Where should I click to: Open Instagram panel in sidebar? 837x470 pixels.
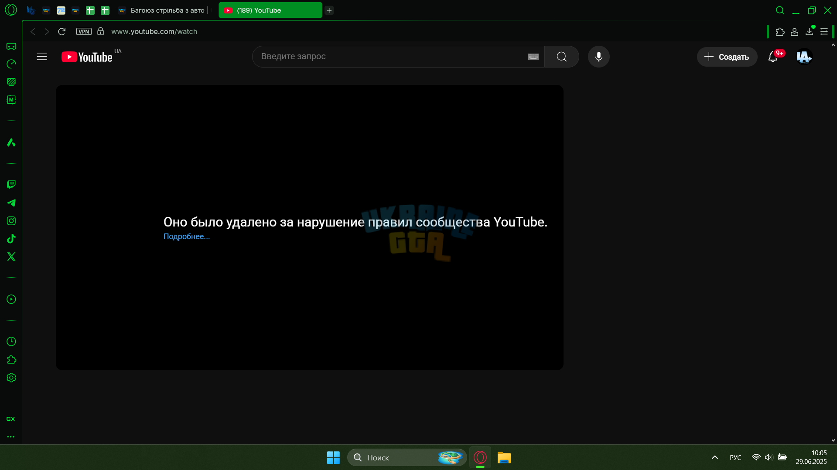point(11,221)
